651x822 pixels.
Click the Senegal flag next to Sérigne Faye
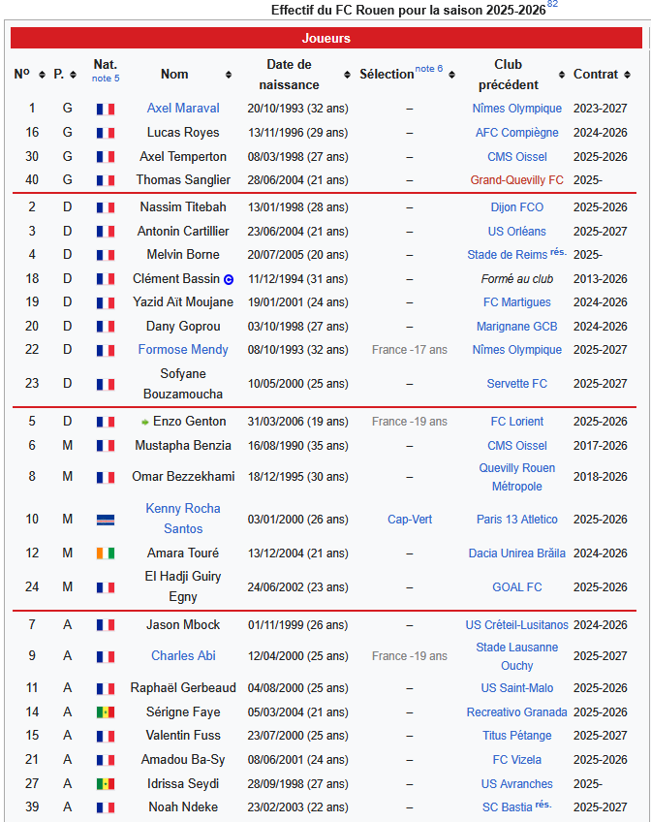point(106,712)
